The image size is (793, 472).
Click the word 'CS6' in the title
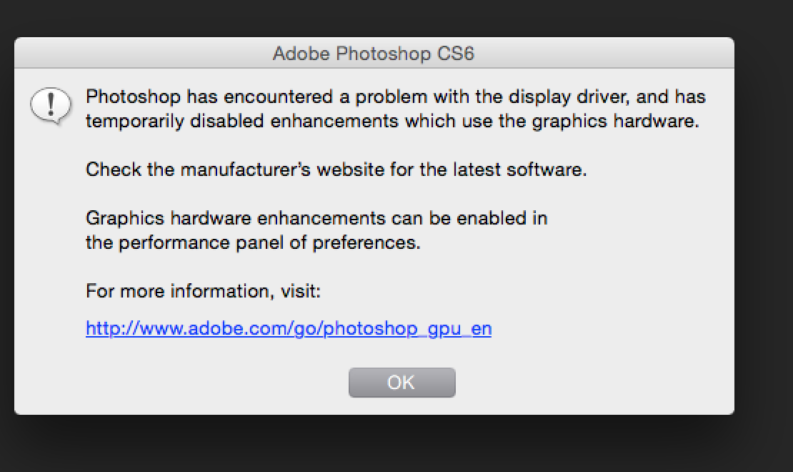(x=456, y=53)
